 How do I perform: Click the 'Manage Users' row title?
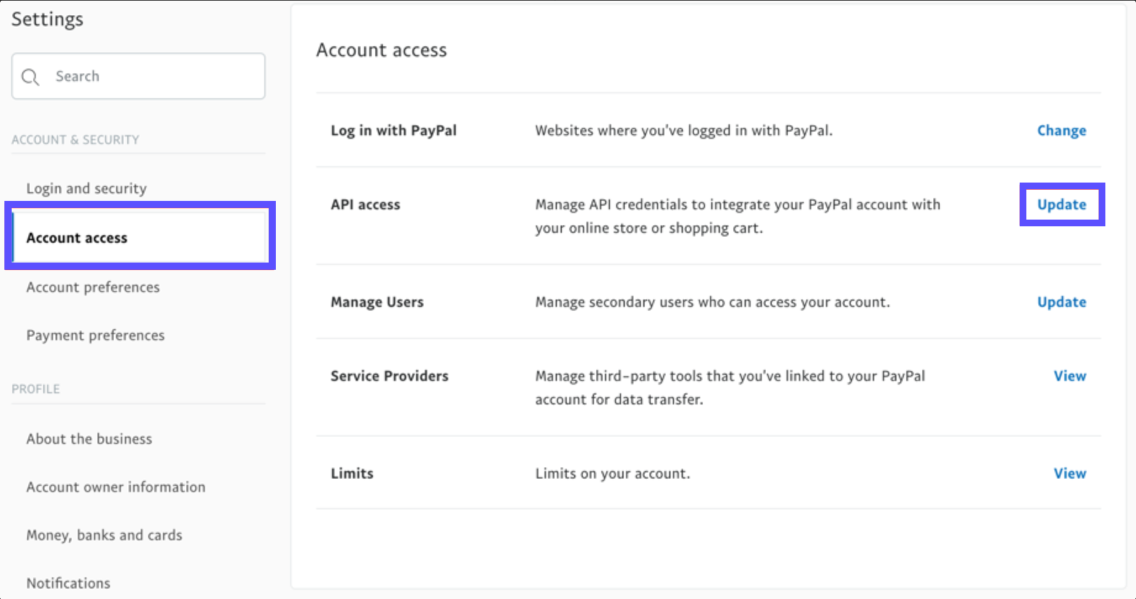377,302
